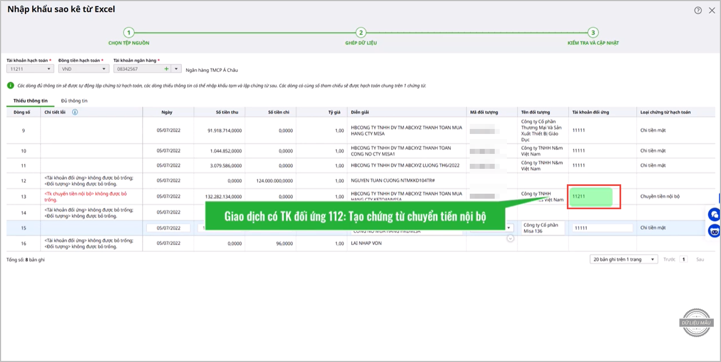Click step 1 Chọn tệp nguồn circle
The height and width of the screenshot is (362, 721).
pos(129,33)
